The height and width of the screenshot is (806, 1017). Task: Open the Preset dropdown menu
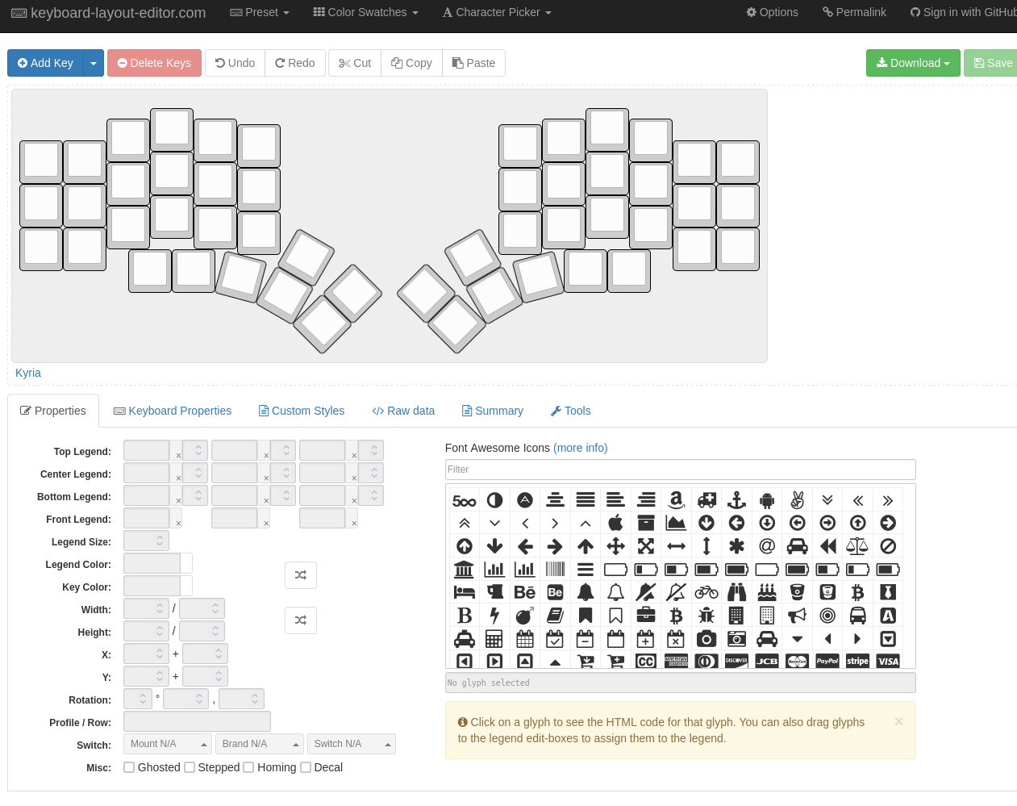point(260,12)
